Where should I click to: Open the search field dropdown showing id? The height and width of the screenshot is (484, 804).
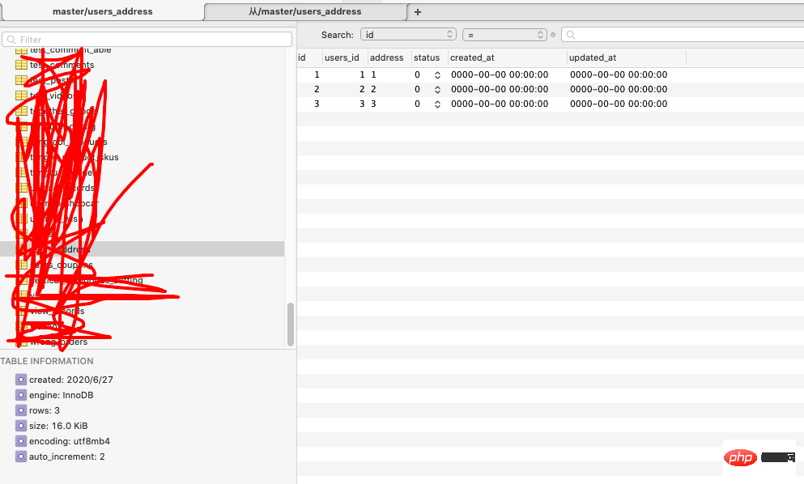(x=408, y=34)
